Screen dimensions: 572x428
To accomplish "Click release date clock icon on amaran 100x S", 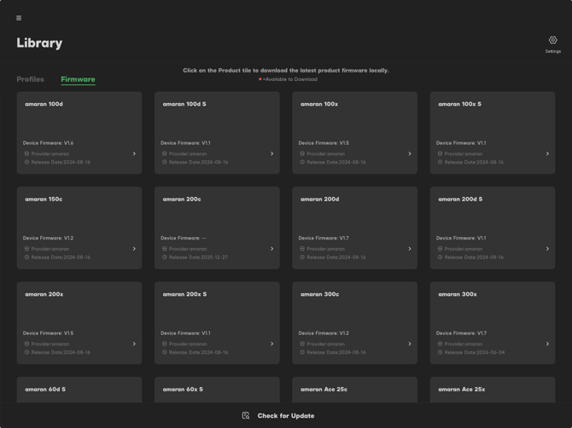I will click(x=440, y=162).
